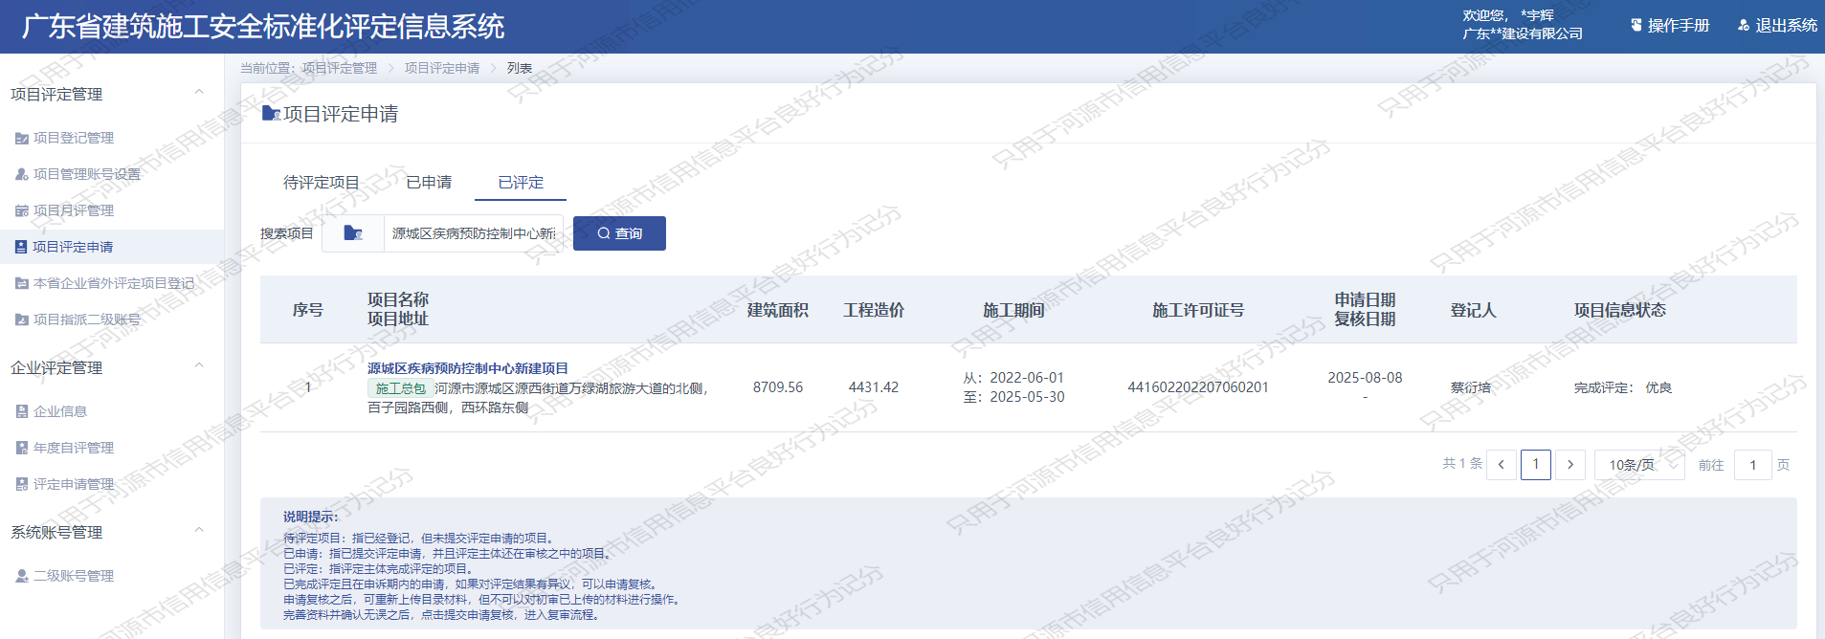
Task: Open project 源城区疾病预防控制中心新建项目 link
Action: [x=468, y=368]
